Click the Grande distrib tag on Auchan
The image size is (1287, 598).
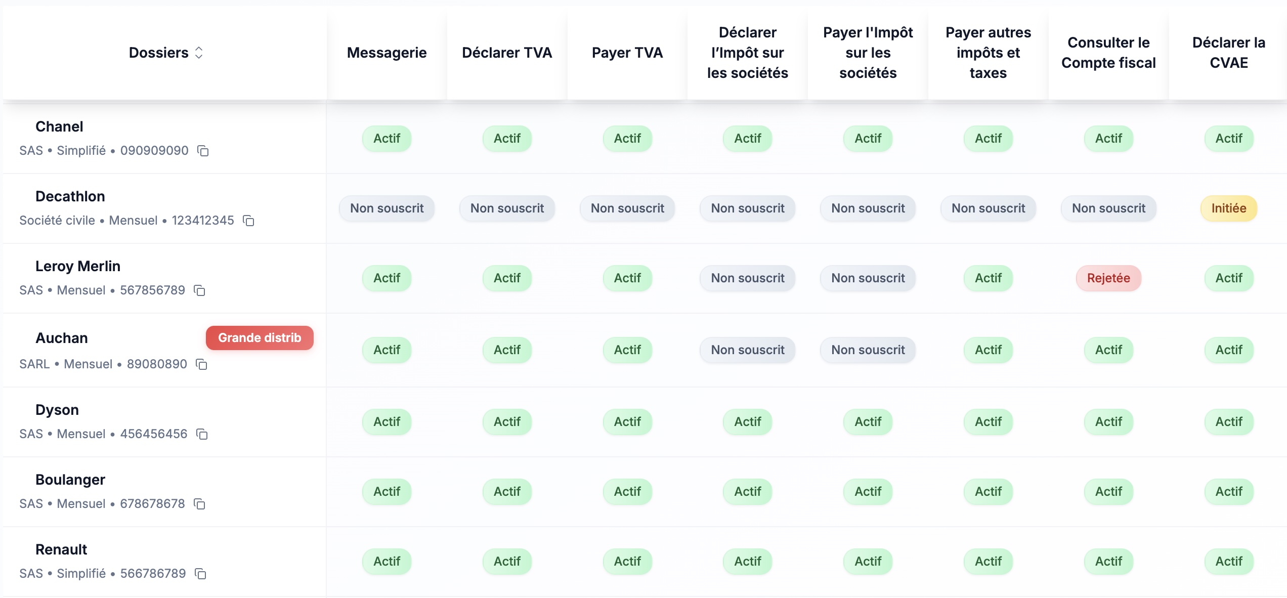tap(260, 338)
